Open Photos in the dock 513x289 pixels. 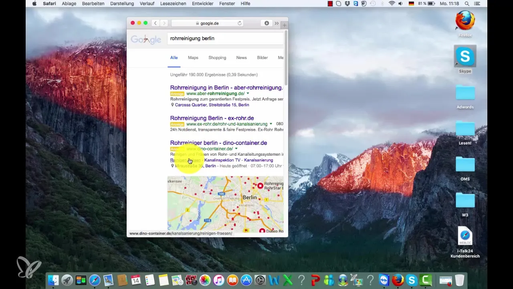[205, 280]
